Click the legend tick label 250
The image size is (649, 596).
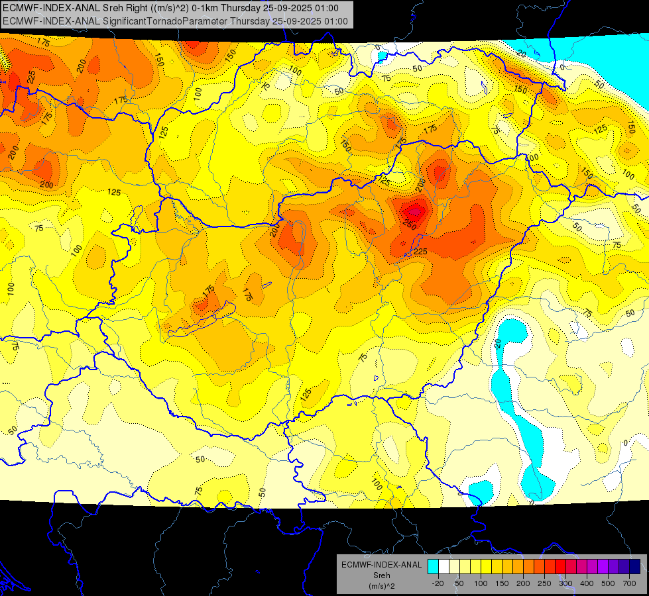click(544, 583)
